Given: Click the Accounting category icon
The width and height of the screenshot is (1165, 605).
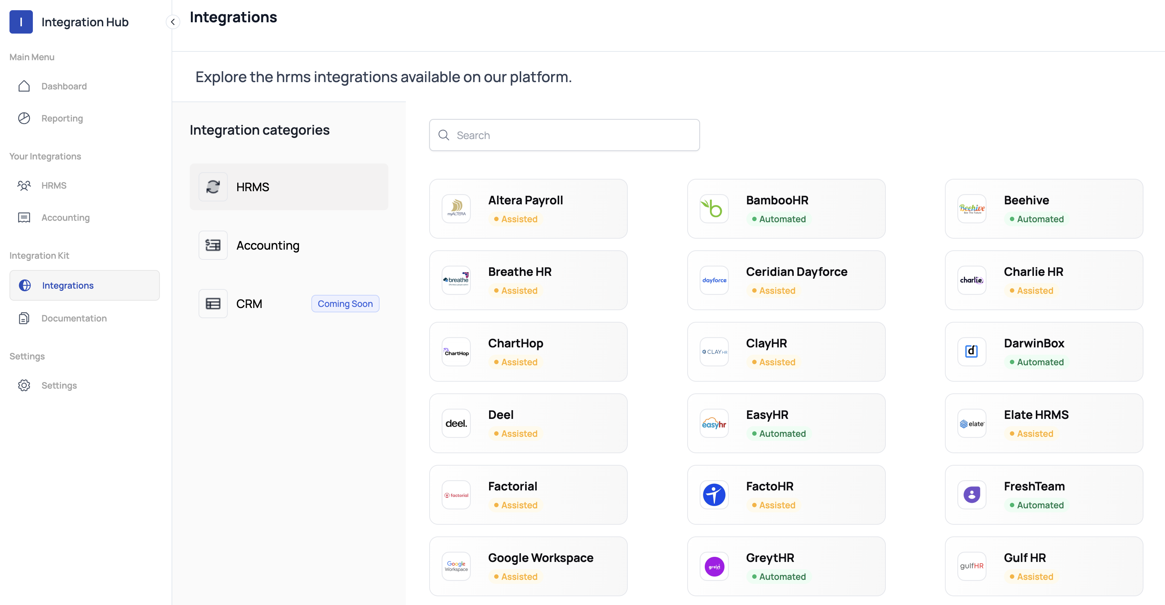Looking at the screenshot, I should (x=212, y=245).
